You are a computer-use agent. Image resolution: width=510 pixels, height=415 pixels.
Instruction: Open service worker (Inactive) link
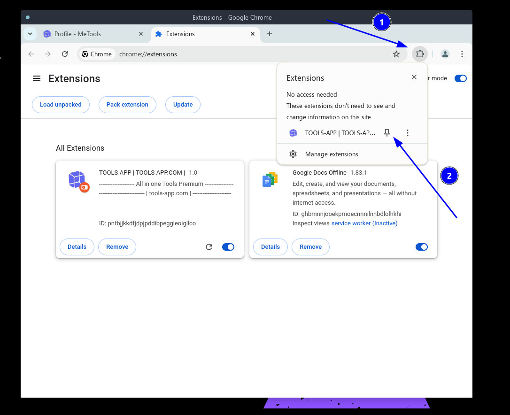(x=364, y=223)
